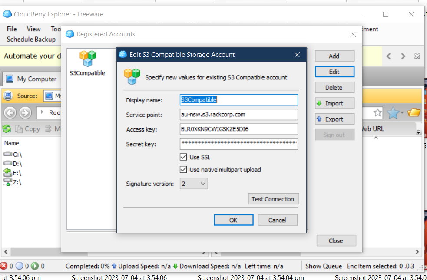Click the Edit account button
This screenshot has height=280, width=427.
tap(334, 72)
